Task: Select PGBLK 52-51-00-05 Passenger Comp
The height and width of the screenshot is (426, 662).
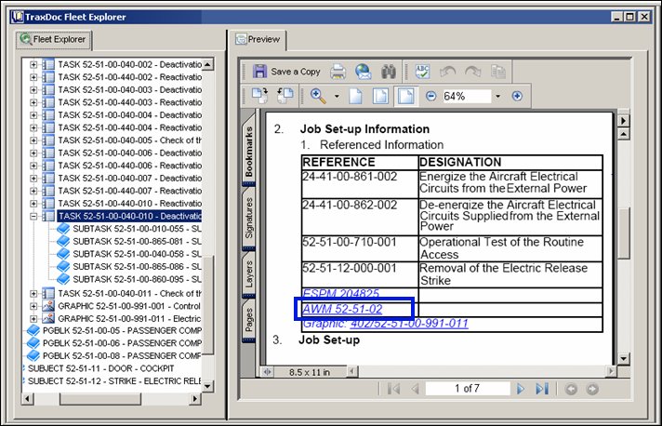Action: (x=122, y=330)
